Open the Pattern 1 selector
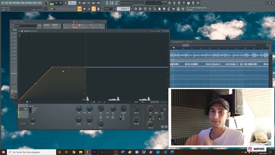Image resolution: width=275 pixels, height=155 pixels. click(x=123, y=9)
